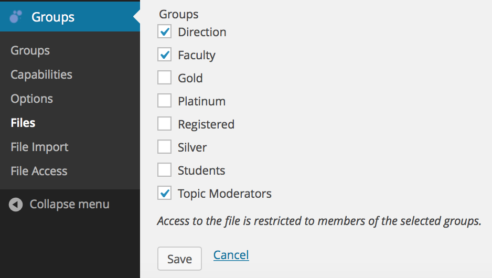
Task: Click the Groups plugin bubbles icon
Action: click(16, 17)
